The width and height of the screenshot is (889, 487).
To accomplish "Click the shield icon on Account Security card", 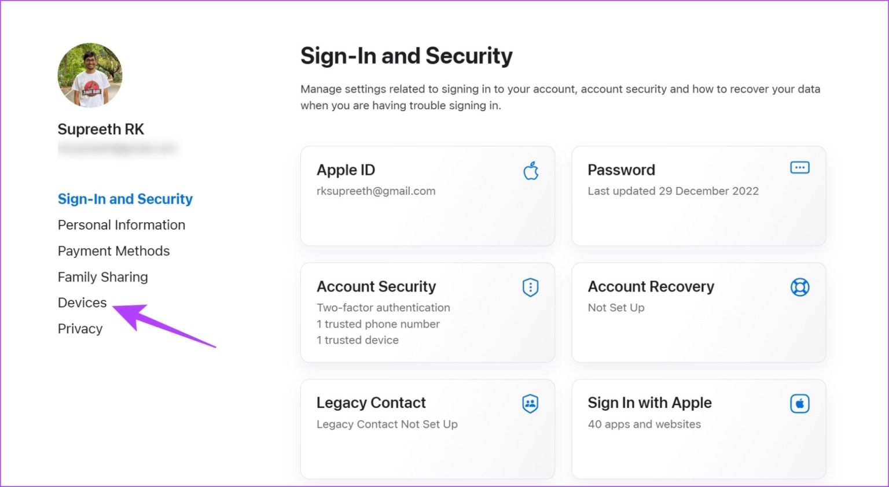I will [x=530, y=287].
